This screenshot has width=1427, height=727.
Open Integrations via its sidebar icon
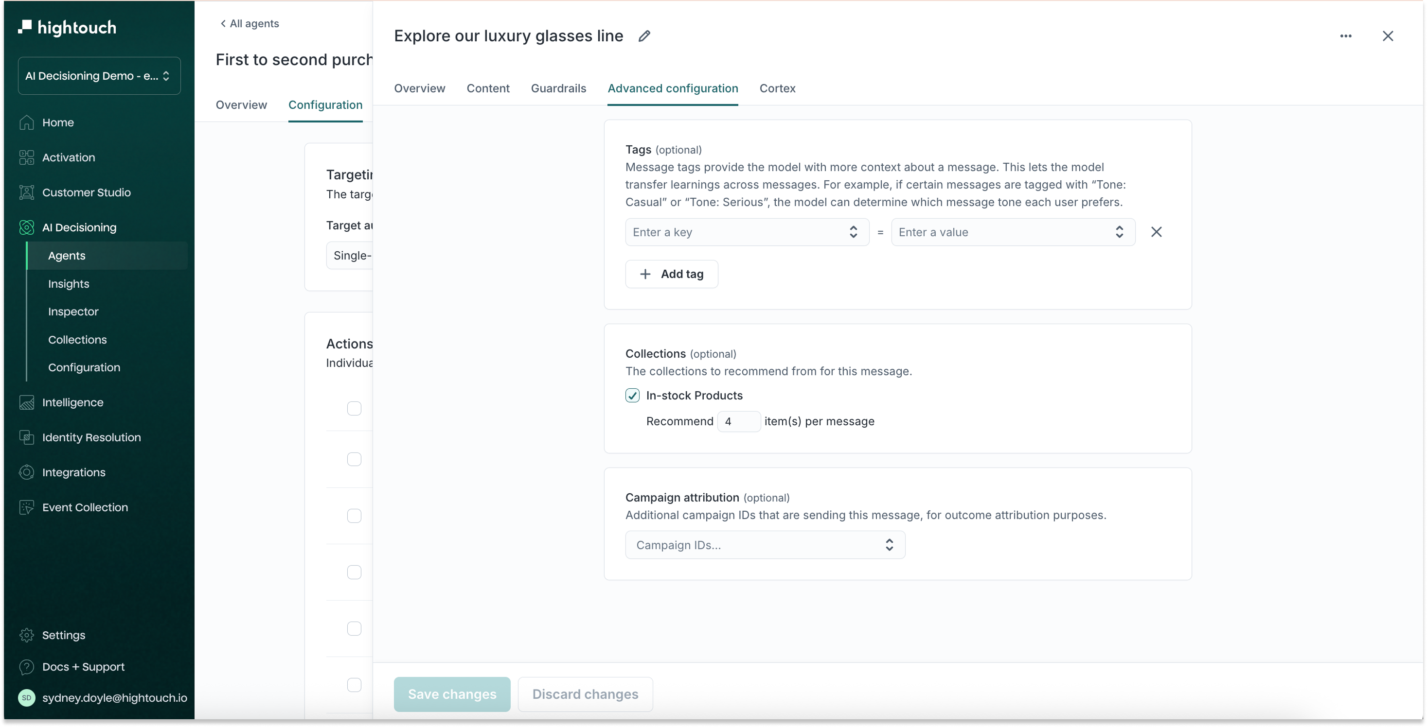(x=27, y=472)
